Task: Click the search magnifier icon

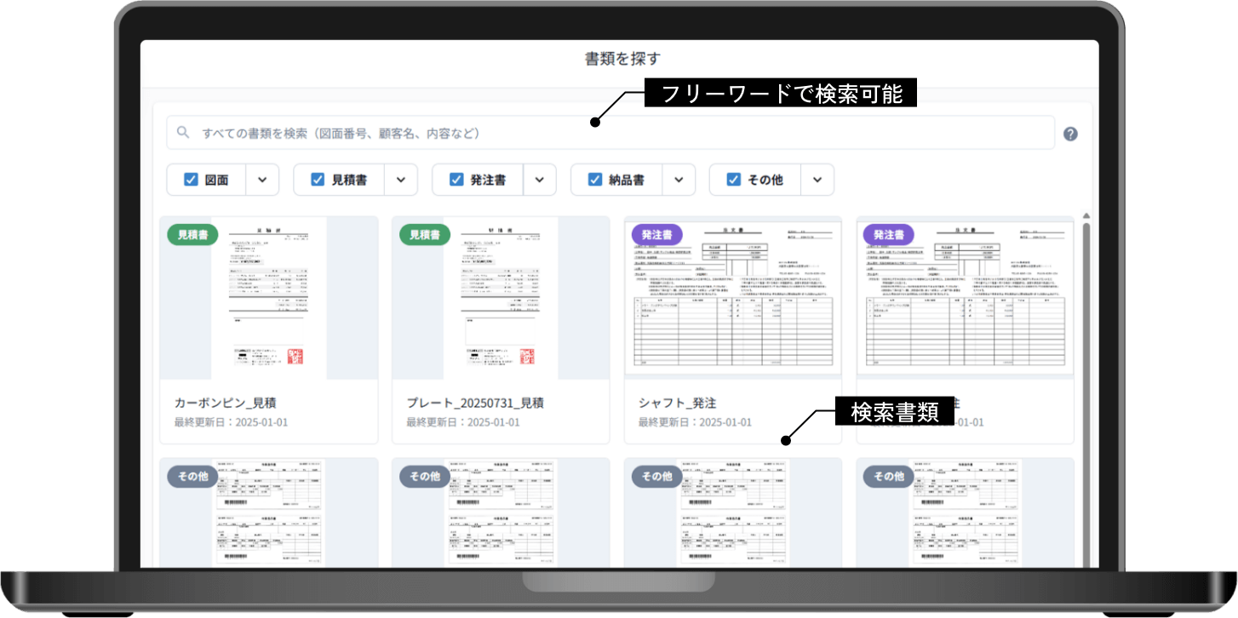Action: pos(182,133)
